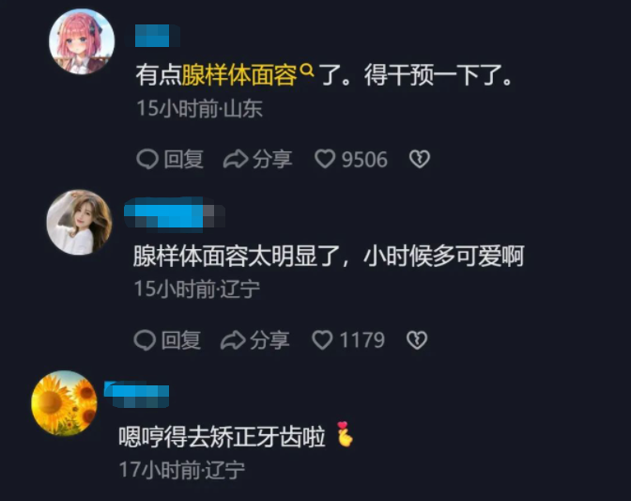Open the avatar of the 小时候多可爱啊 commenter
This screenshot has height=501, width=631.
[x=79, y=223]
